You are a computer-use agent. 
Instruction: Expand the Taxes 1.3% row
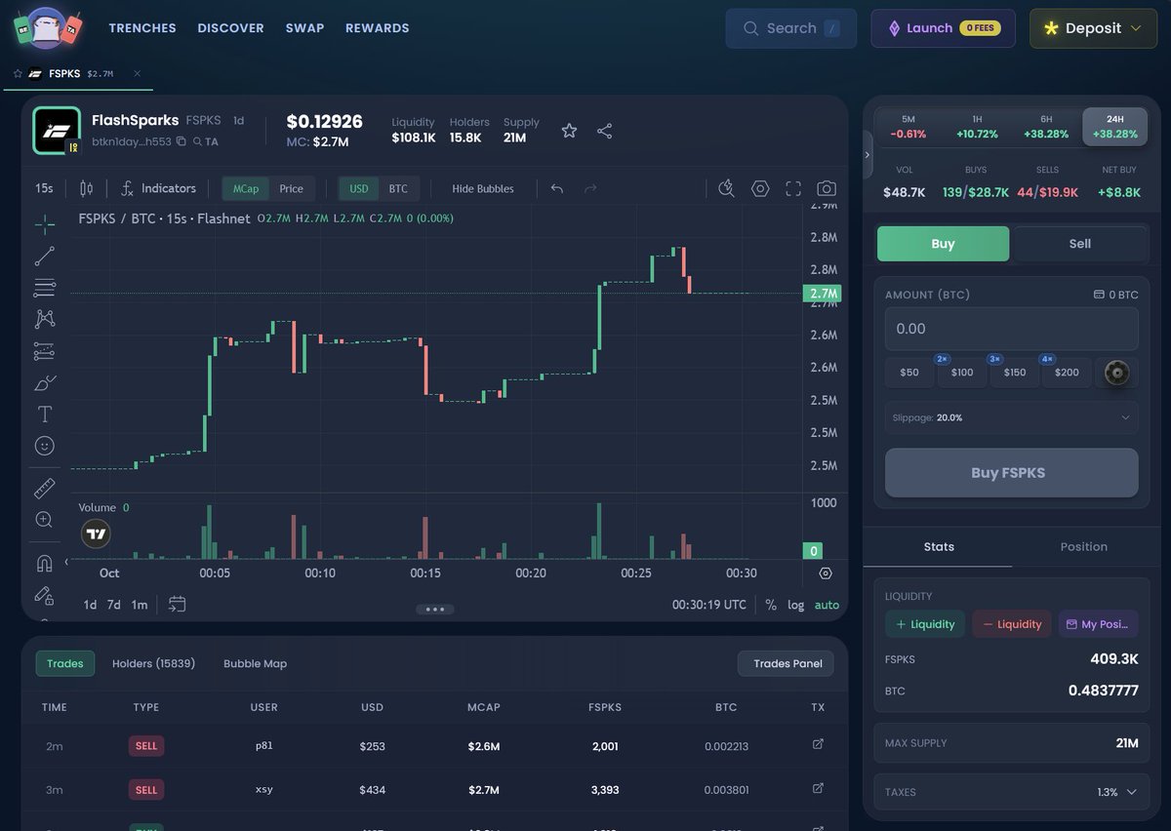(x=1011, y=792)
